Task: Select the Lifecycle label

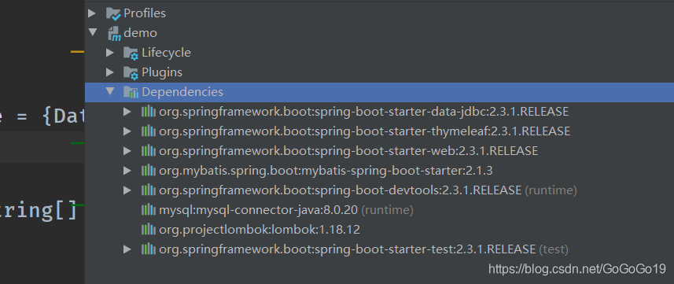Action: (167, 53)
